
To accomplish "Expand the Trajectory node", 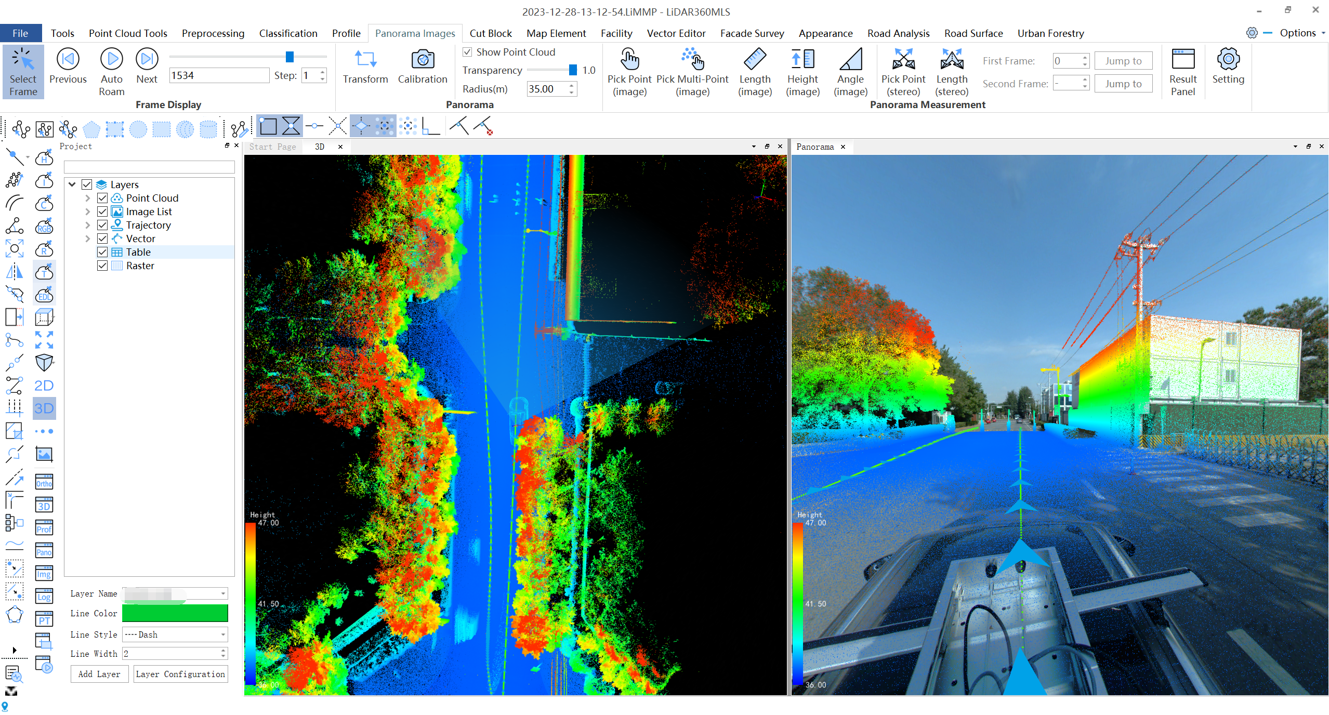I will [x=88, y=225].
